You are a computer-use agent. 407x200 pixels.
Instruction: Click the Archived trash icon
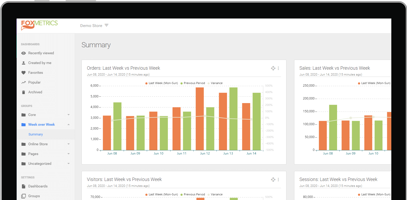23,92
